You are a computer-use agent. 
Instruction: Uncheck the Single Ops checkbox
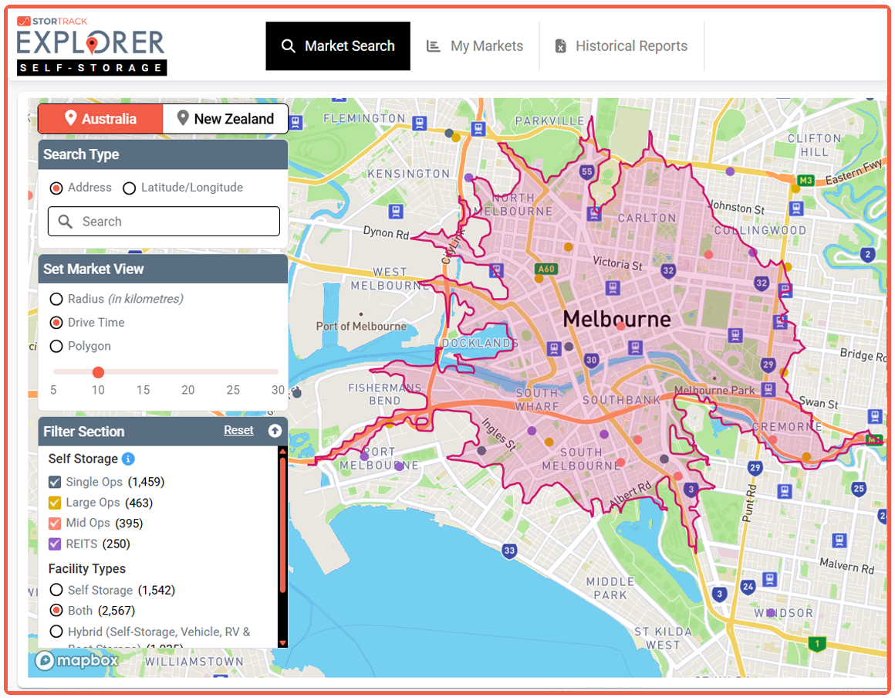pyautogui.click(x=55, y=482)
